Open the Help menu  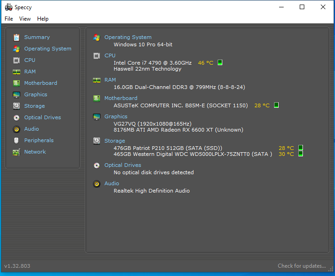click(x=43, y=19)
